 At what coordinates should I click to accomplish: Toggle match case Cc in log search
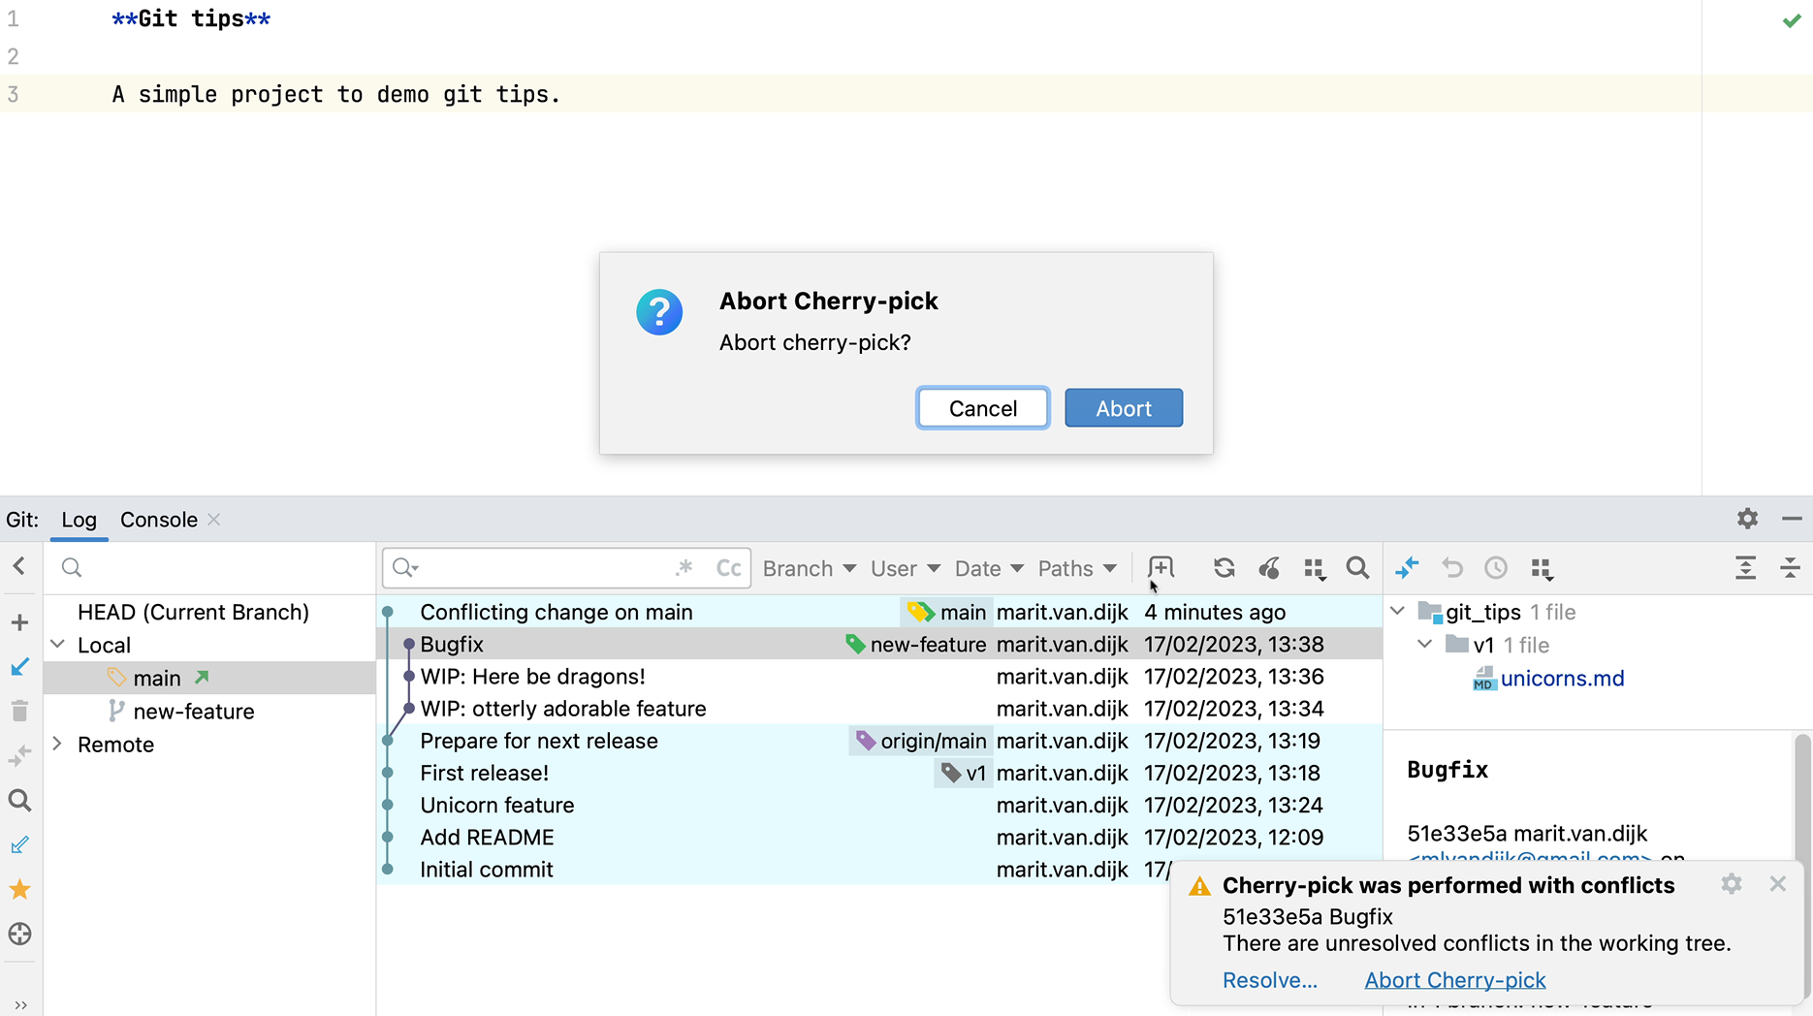[728, 568]
